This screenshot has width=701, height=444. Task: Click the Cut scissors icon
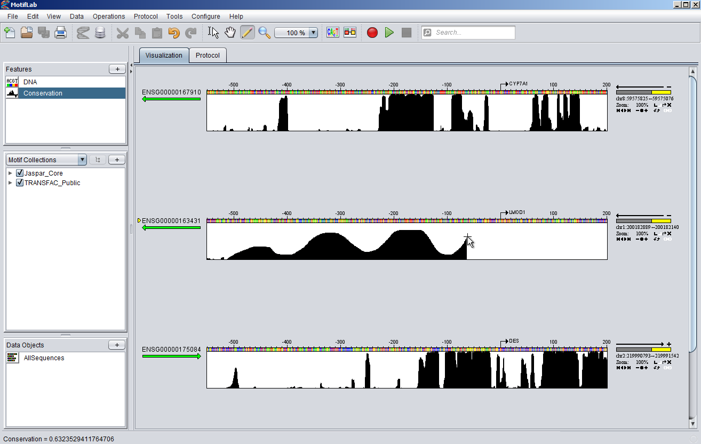pyautogui.click(x=123, y=33)
